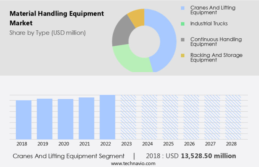Click the solid blue bar for 2018
The height and width of the screenshot is (167, 259).
(24, 120)
